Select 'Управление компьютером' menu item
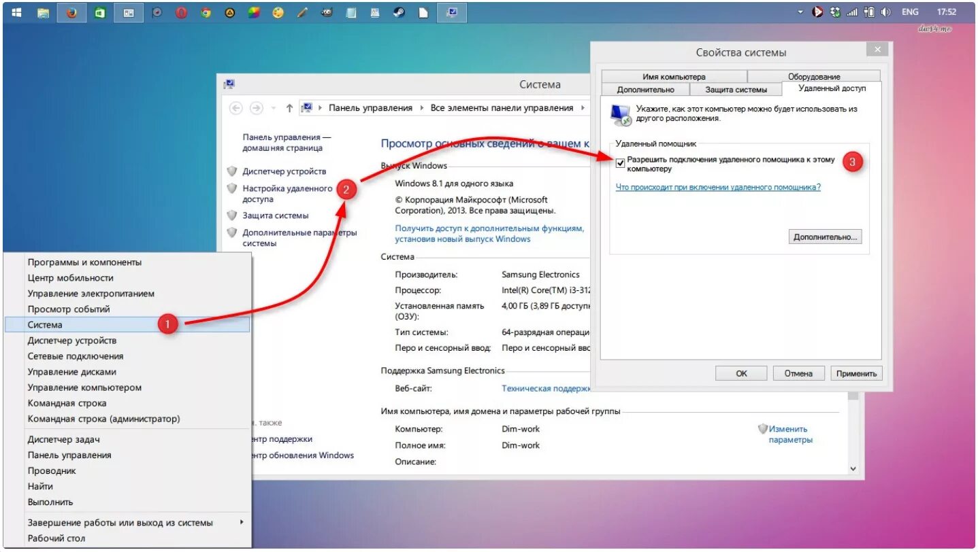The image size is (978, 552). point(127,387)
